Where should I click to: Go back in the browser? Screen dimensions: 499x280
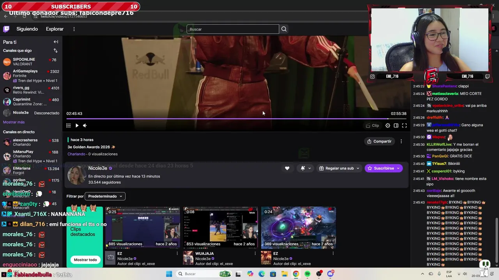tap(5, 16)
